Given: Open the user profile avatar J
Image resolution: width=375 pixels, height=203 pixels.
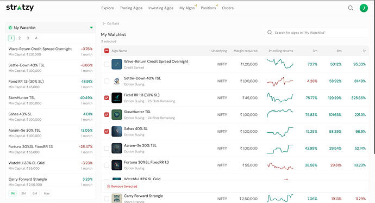Looking at the screenshot, I should click(364, 8).
